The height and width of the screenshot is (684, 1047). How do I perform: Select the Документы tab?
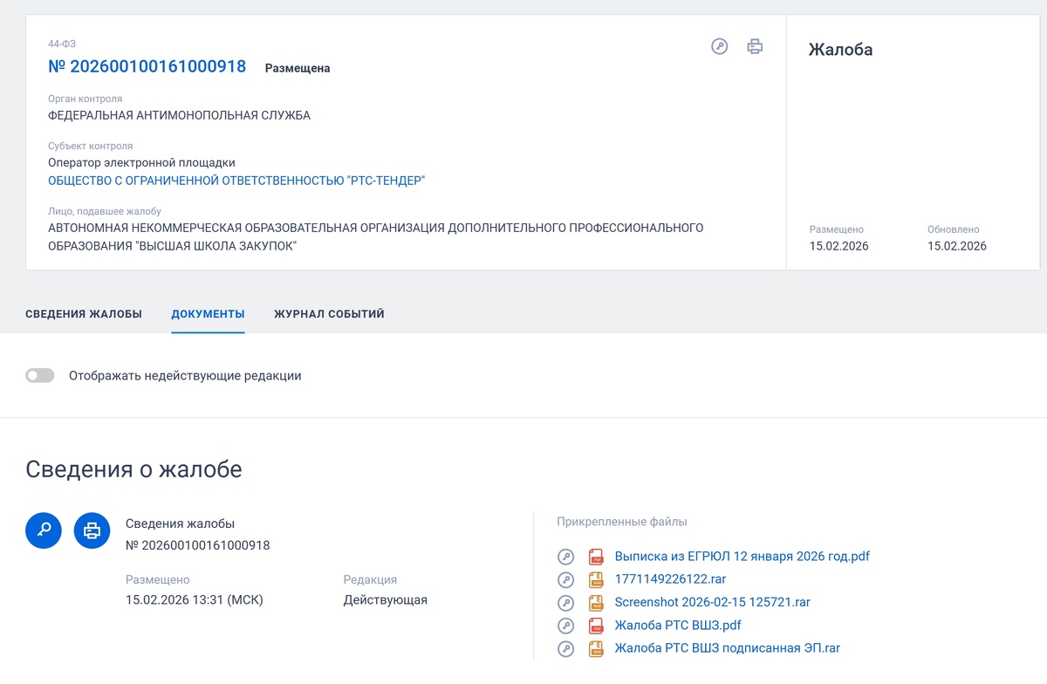[208, 314]
